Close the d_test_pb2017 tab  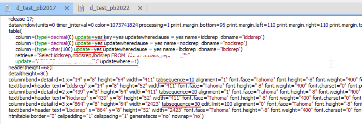pos(66,8)
